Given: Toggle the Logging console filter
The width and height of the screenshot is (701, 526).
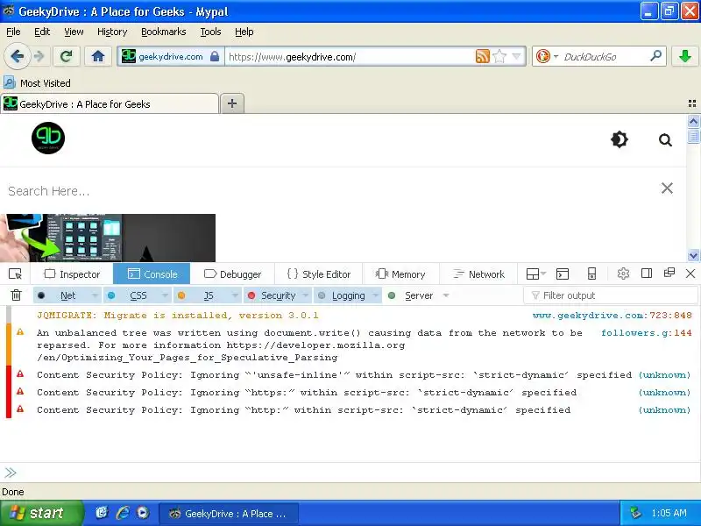Looking at the screenshot, I should pyautogui.click(x=343, y=295).
